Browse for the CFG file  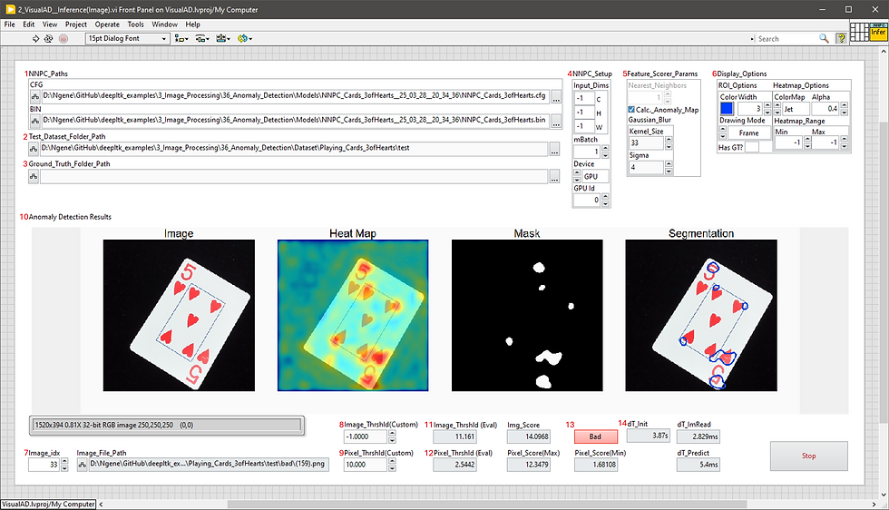click(556, 98)
